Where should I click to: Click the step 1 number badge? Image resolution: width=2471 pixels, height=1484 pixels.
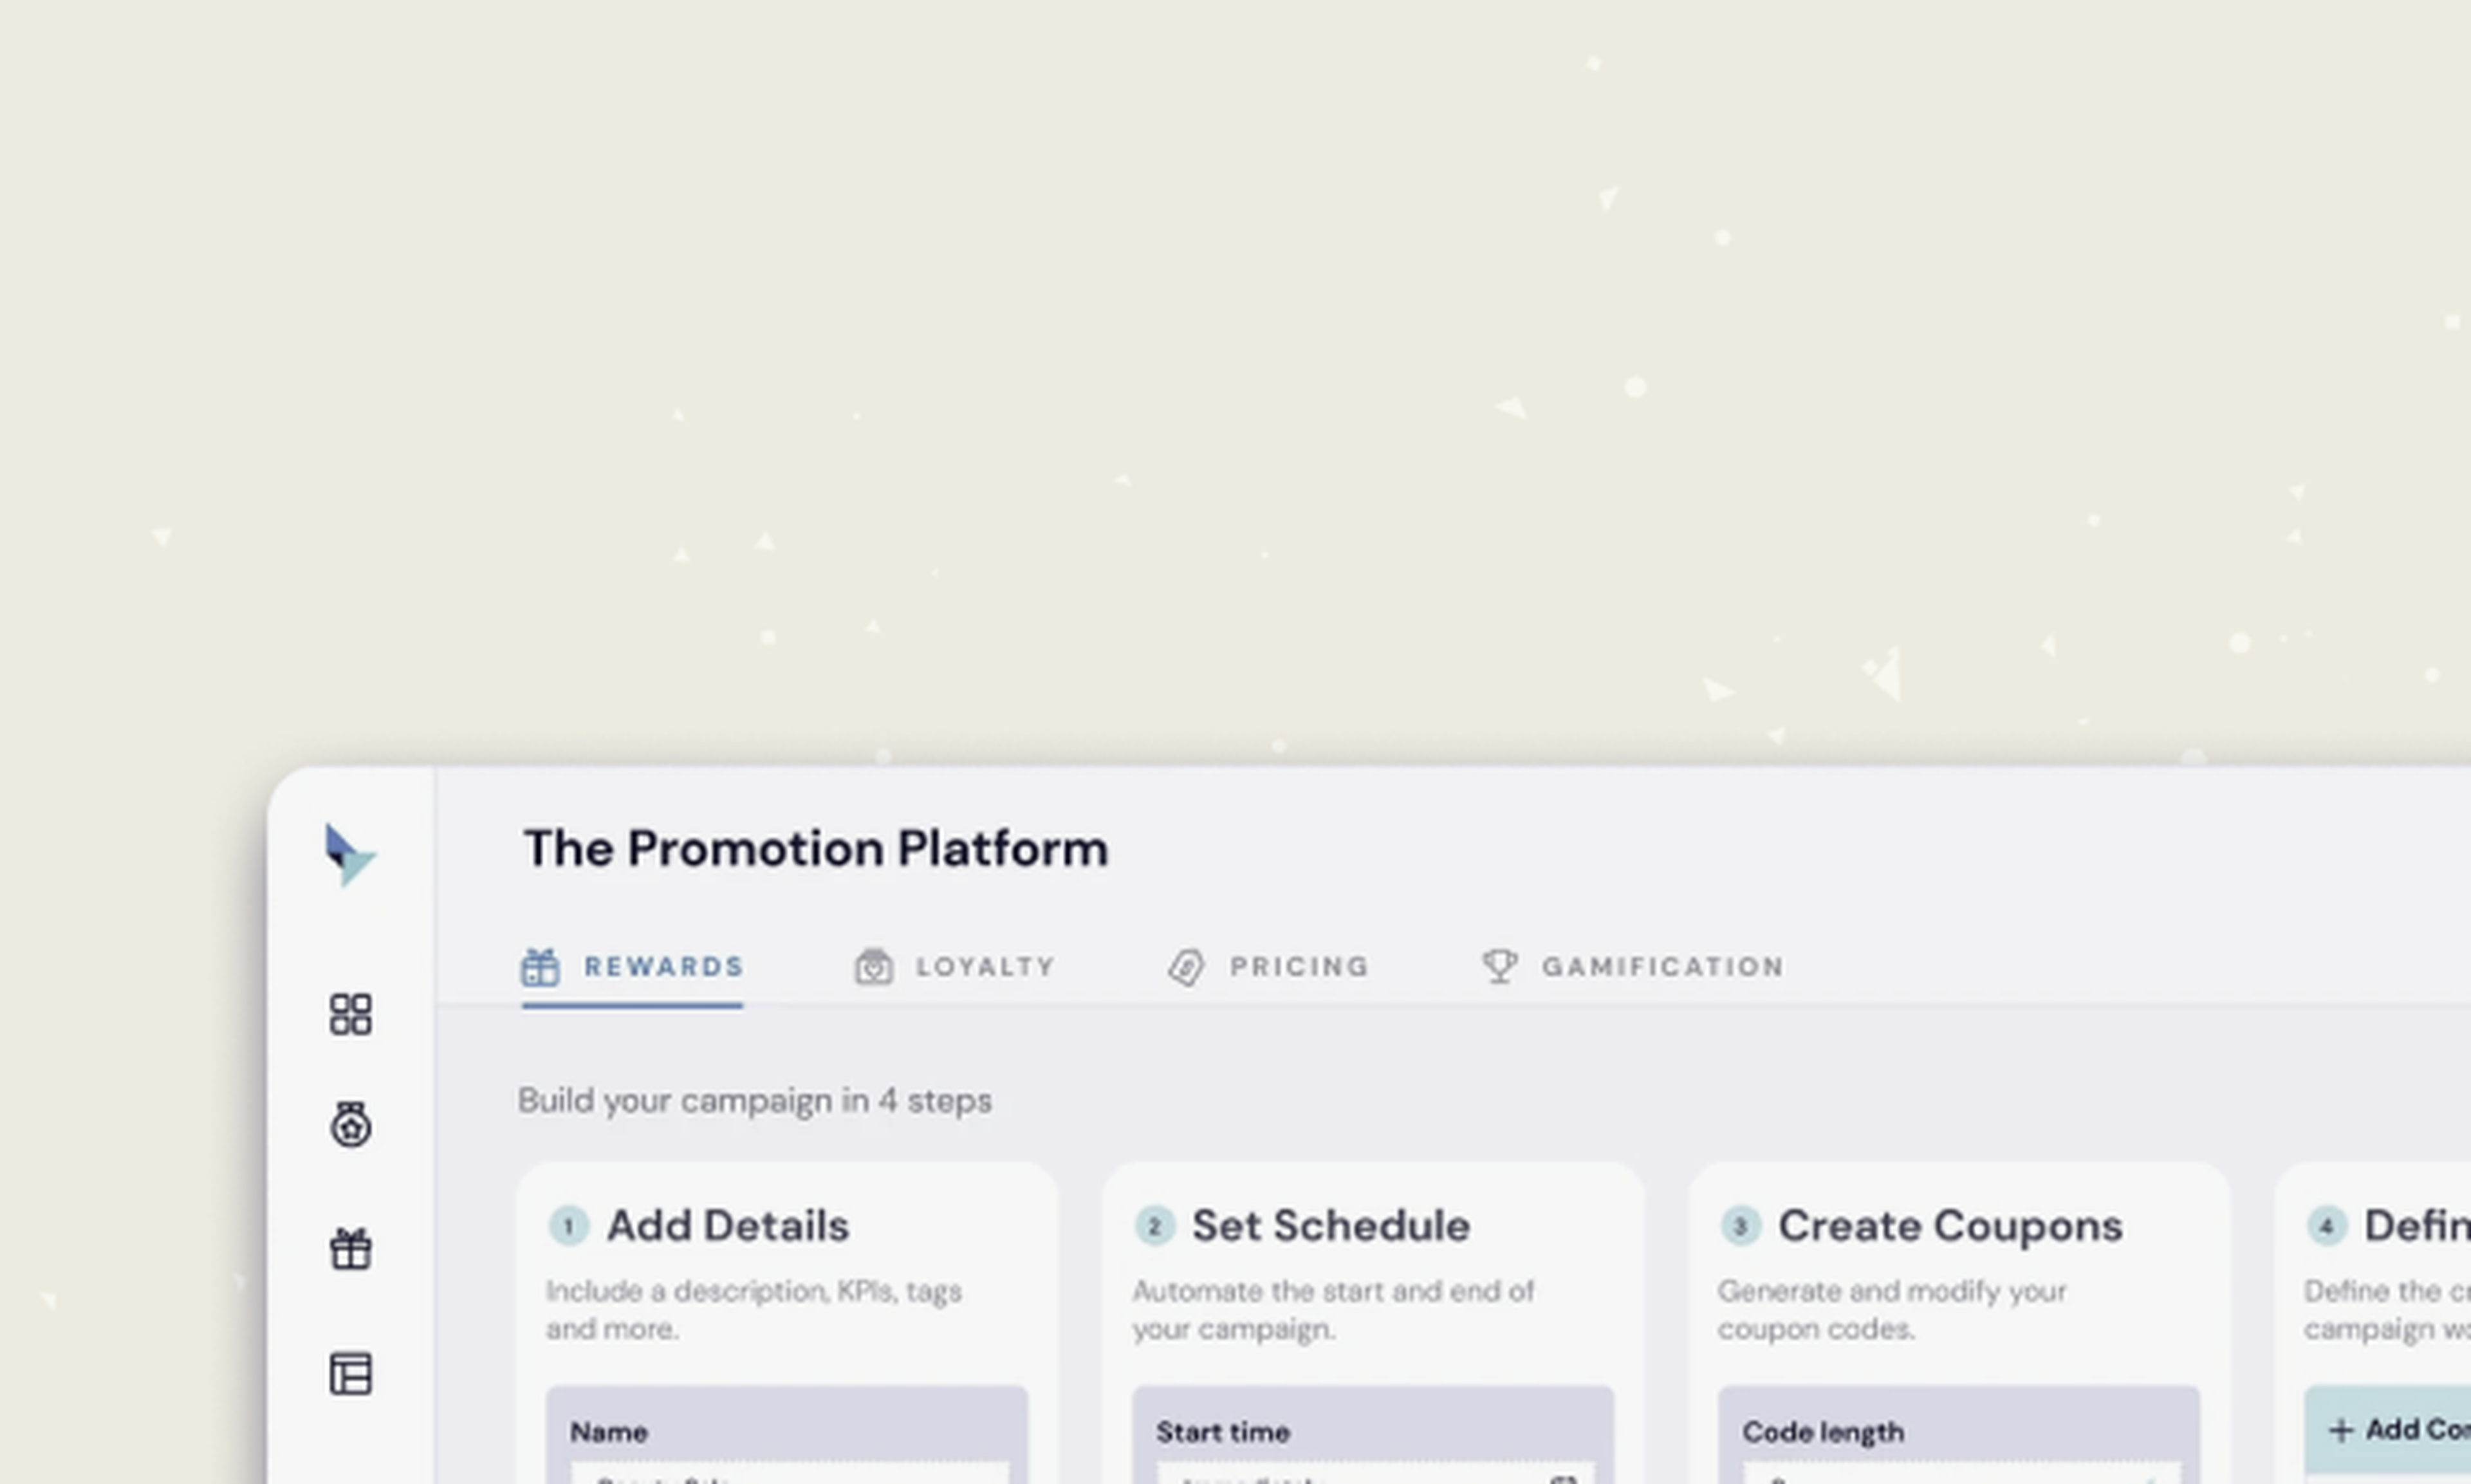pyautogui.click(x=569, y=1226)
